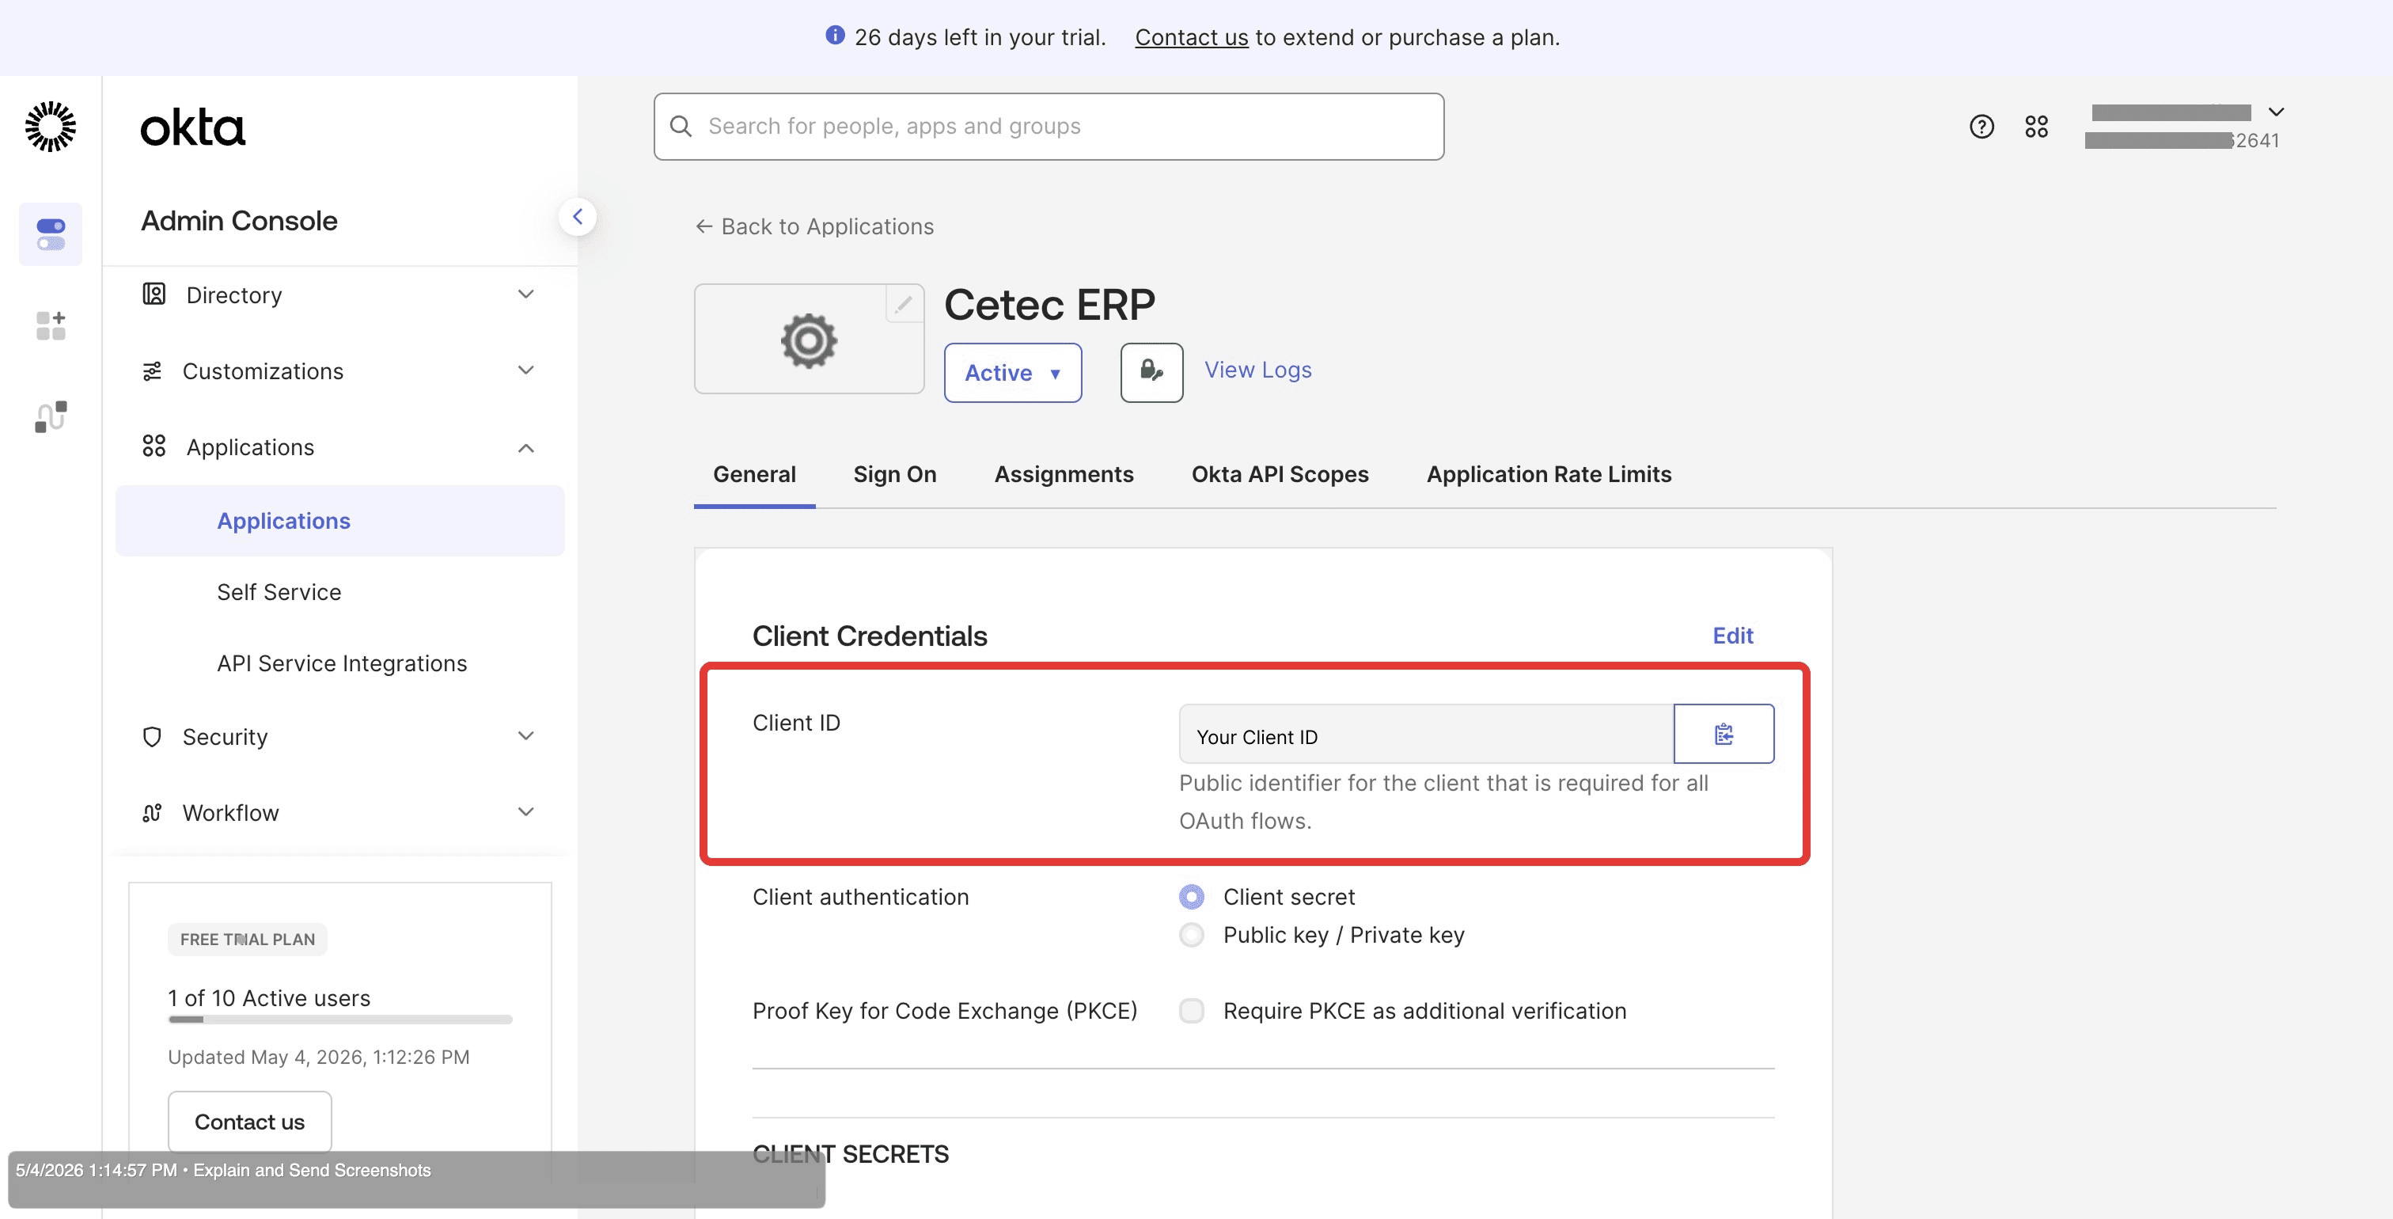
Task: Click the Applications grid icon in sidebar
Action: pyautogui.click(x=154, y=446)
